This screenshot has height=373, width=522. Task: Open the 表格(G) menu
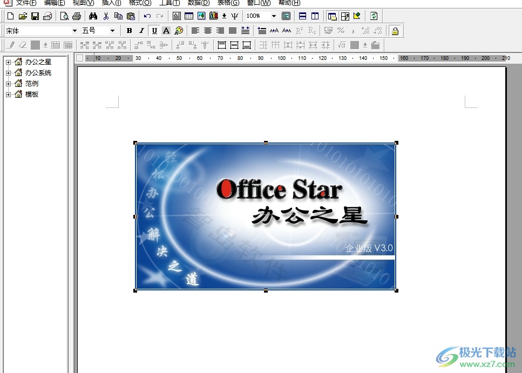pos(228,3)
